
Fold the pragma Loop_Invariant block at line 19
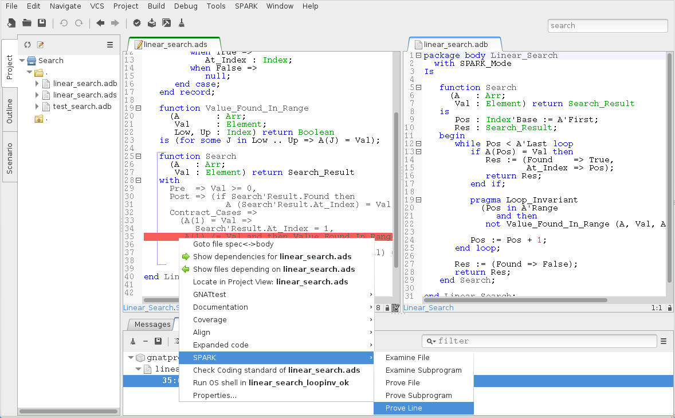point(418,200)
